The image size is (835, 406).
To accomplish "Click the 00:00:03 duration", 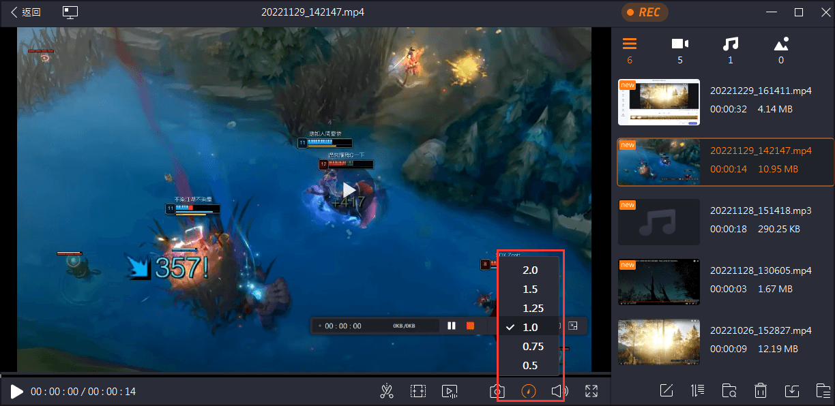I will (x=729, y=290).
